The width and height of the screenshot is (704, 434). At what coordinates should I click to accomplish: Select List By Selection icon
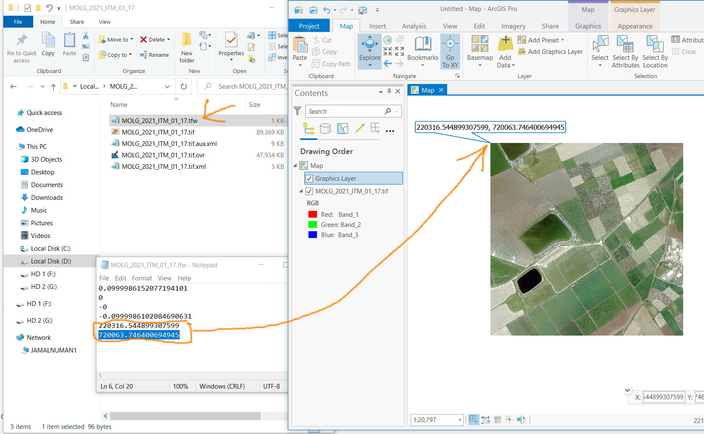343,129
